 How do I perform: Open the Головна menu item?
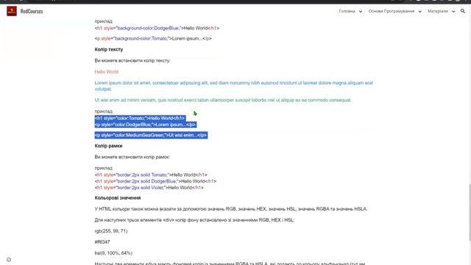[347, 11]
